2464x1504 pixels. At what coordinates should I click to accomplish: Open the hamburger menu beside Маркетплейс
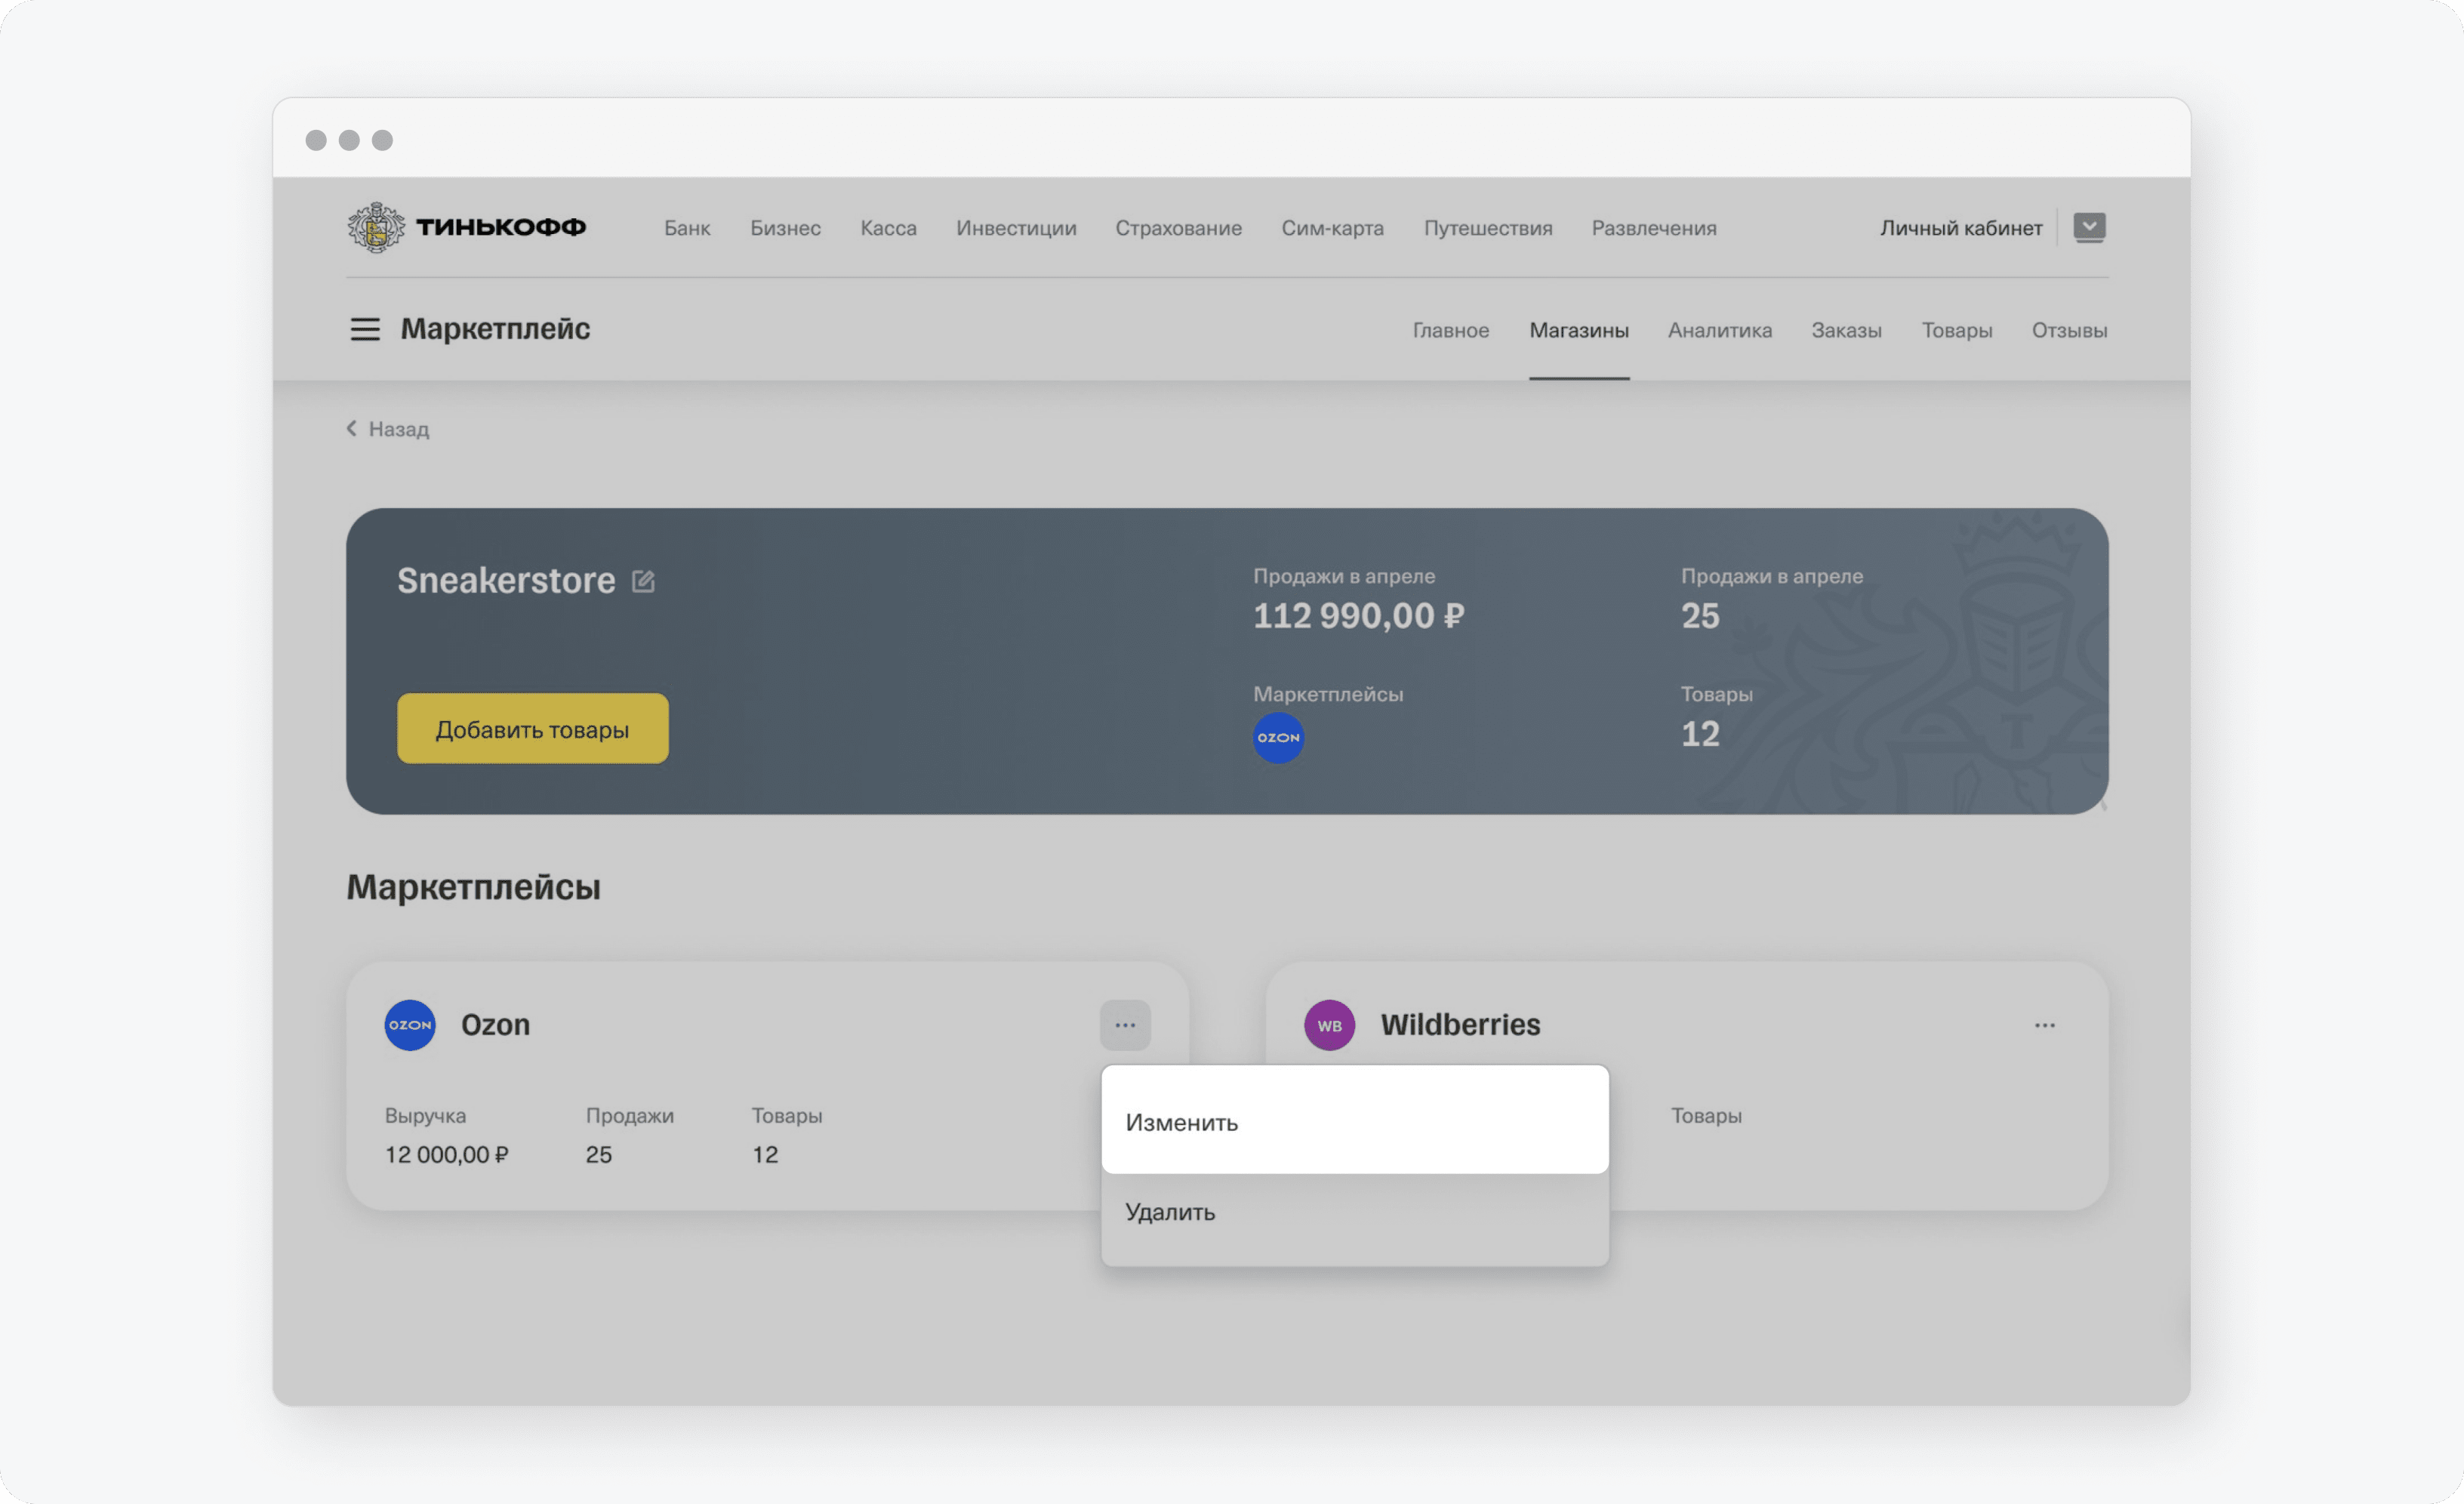(x=365, y=329)
